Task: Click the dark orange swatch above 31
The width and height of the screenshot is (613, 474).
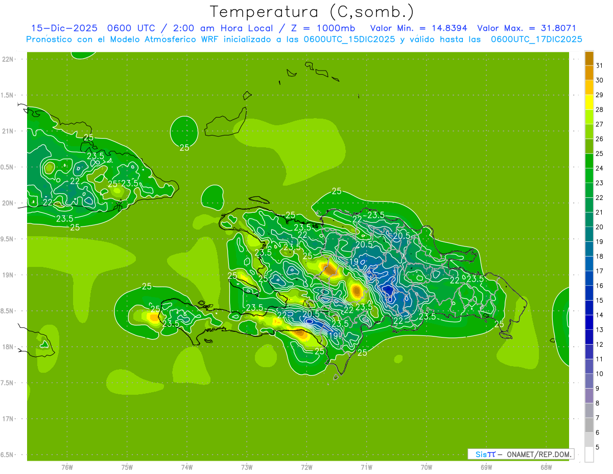Action: point(589,58)
